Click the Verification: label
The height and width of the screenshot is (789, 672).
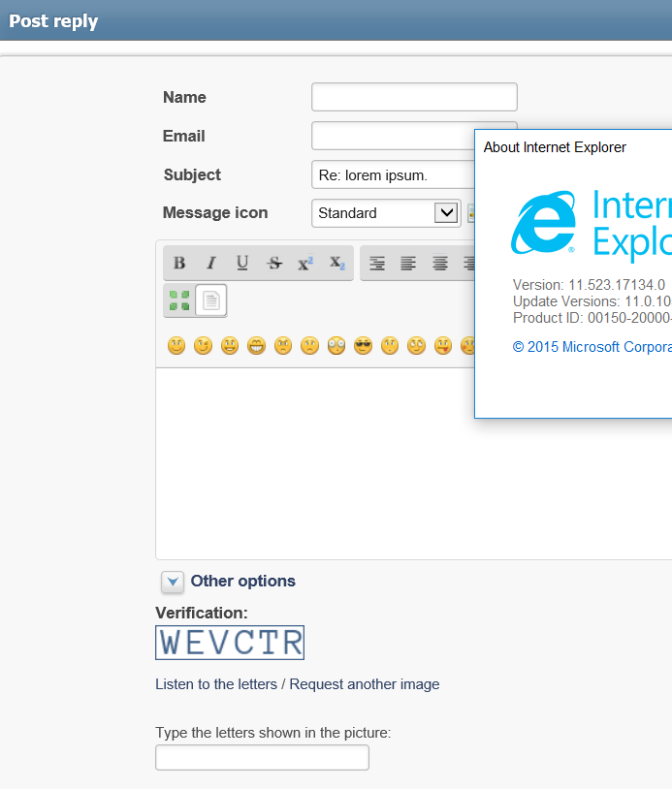click(x=202, y=613)
